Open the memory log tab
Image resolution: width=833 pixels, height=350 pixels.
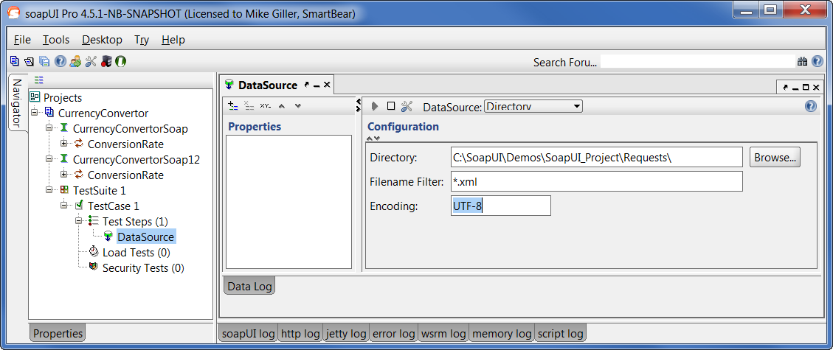tap(502, 334)
